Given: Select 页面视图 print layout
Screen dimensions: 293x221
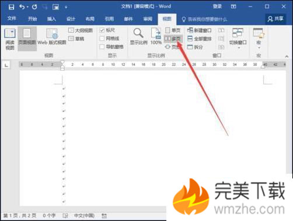Looking at the screenshot, I should click(27, 39).
